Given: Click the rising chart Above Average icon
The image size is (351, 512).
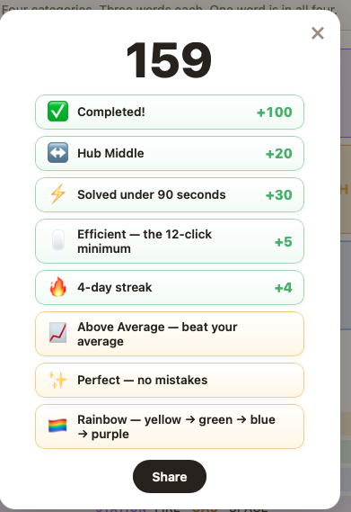Looking at the screenshot, I should [57, 333].
